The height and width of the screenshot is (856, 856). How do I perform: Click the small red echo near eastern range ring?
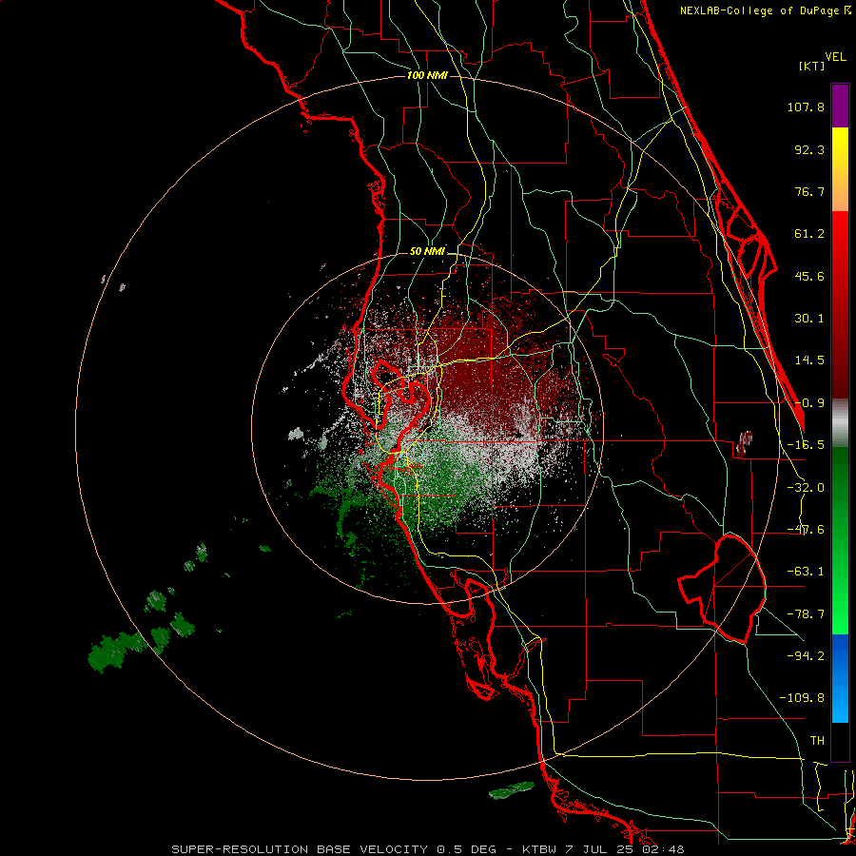click(744, 442)
